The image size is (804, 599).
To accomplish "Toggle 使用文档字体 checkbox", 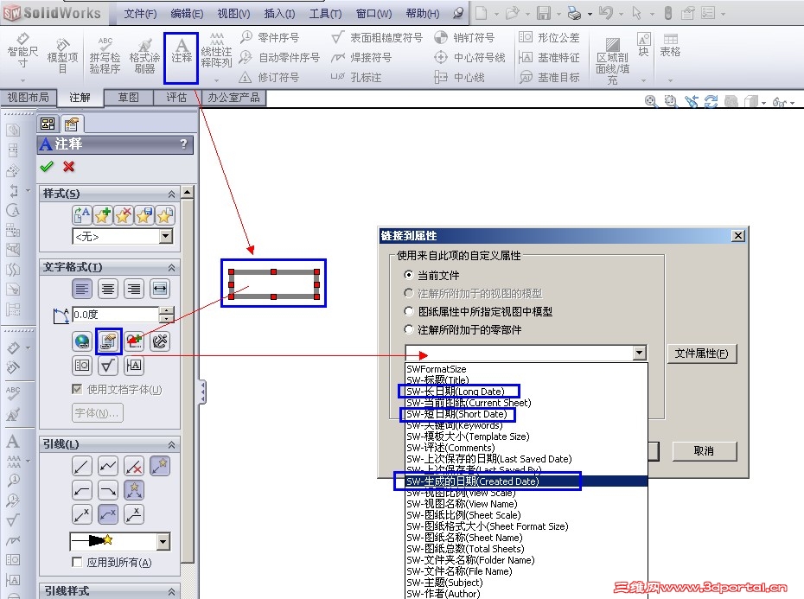I will (x=77, y=389).
